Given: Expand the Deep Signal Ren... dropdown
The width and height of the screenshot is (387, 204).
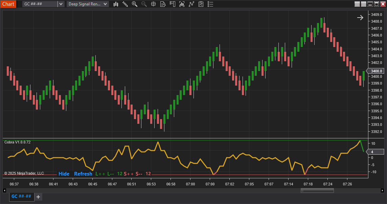Looking at the screenshot, I should pyautogui.click(x=106, y=4).
